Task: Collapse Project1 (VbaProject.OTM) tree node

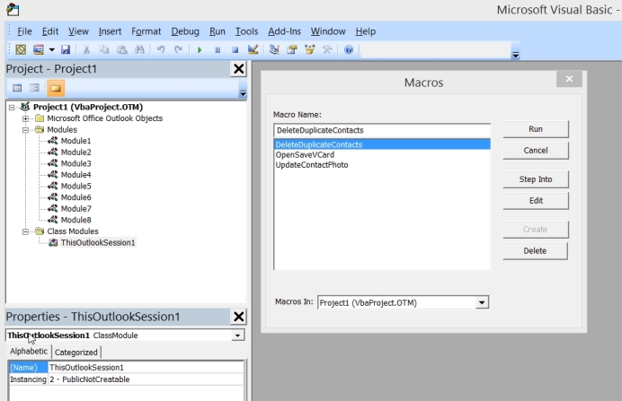Action: click(12, 107)
